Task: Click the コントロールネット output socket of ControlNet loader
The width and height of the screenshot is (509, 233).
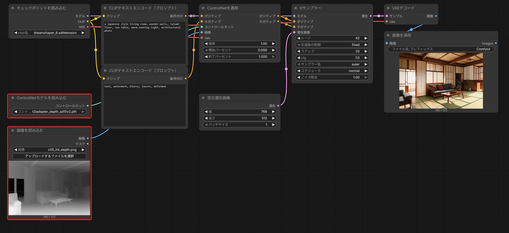Action: pos(88,106)
